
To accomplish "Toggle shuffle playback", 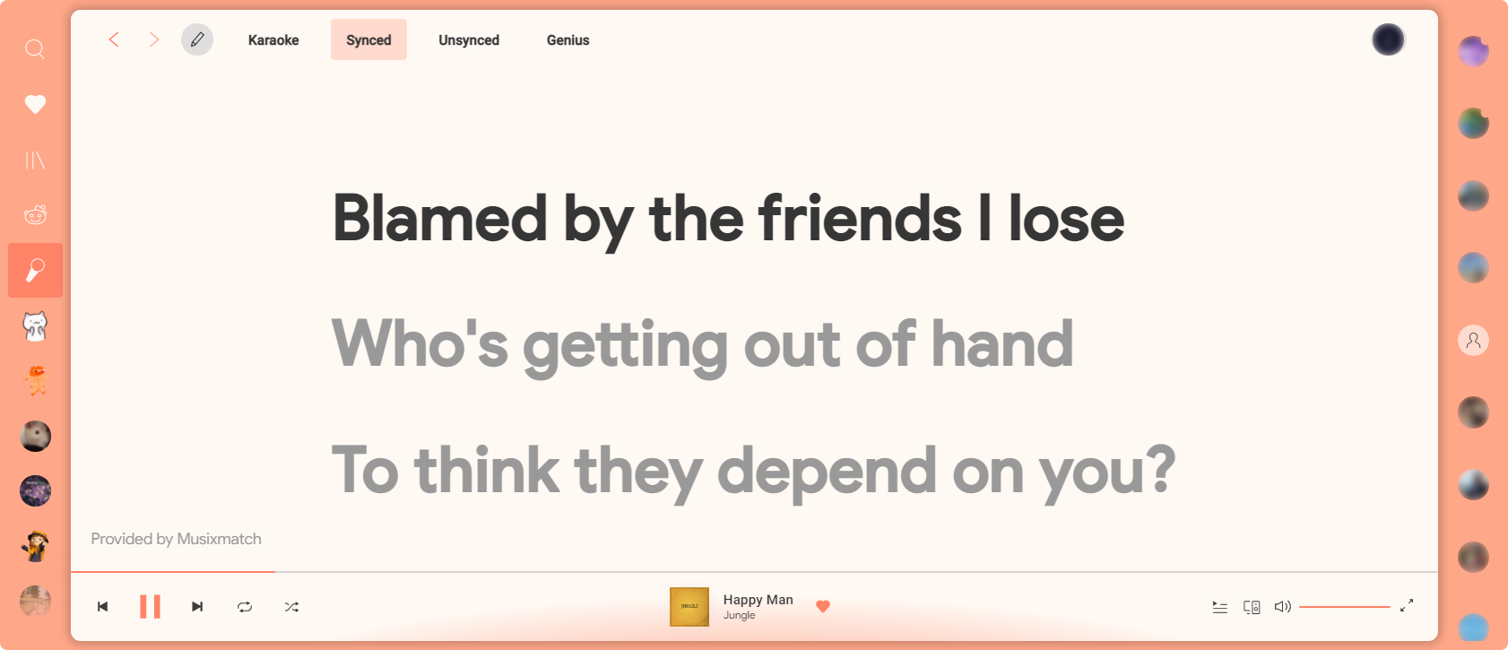I will [x=291, y=607].
